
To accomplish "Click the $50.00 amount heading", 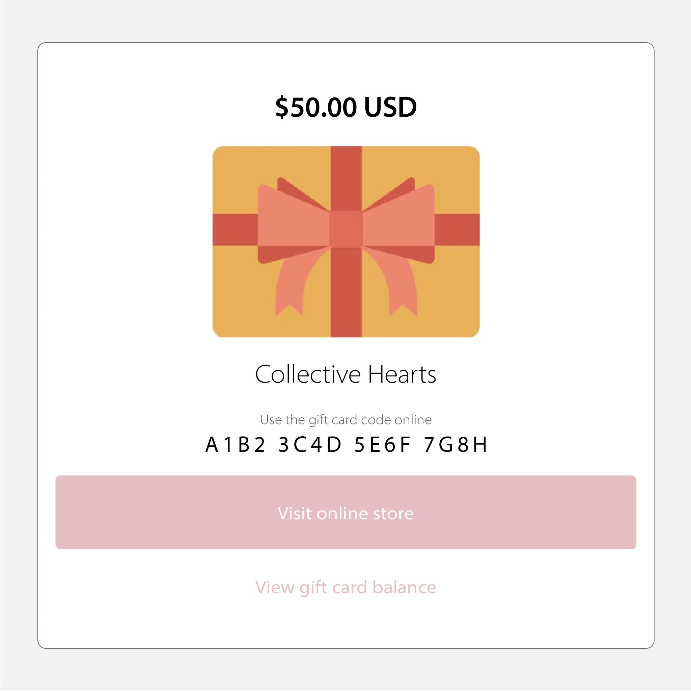I will coord(316,107).
